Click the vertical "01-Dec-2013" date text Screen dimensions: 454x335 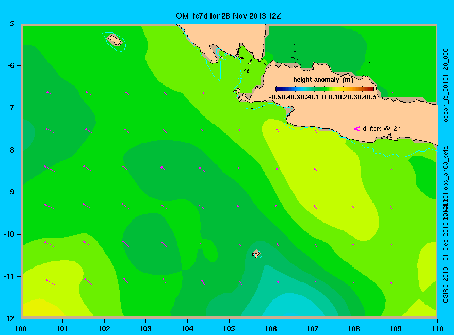click(446, 241)
